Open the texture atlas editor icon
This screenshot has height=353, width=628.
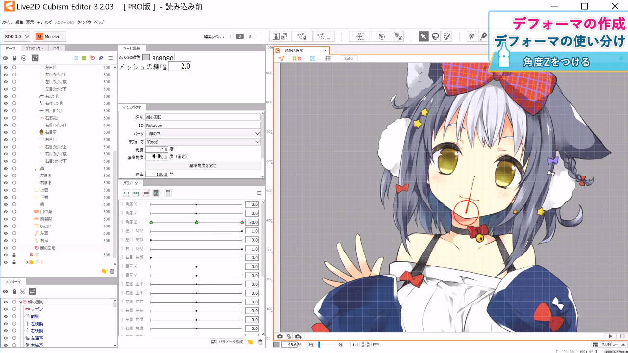pyautogui.click(x=280, y=36)
